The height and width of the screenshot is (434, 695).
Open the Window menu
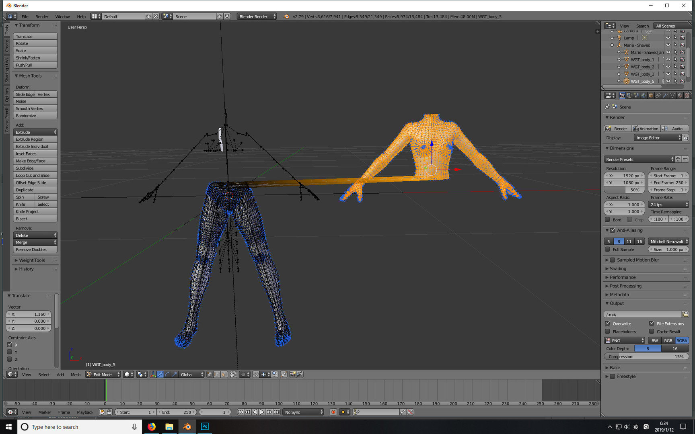click(x=62, y=16)
